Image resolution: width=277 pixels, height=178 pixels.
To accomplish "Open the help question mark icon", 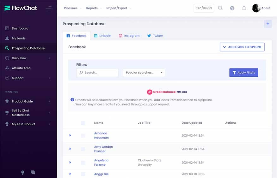I will (232, 8).
